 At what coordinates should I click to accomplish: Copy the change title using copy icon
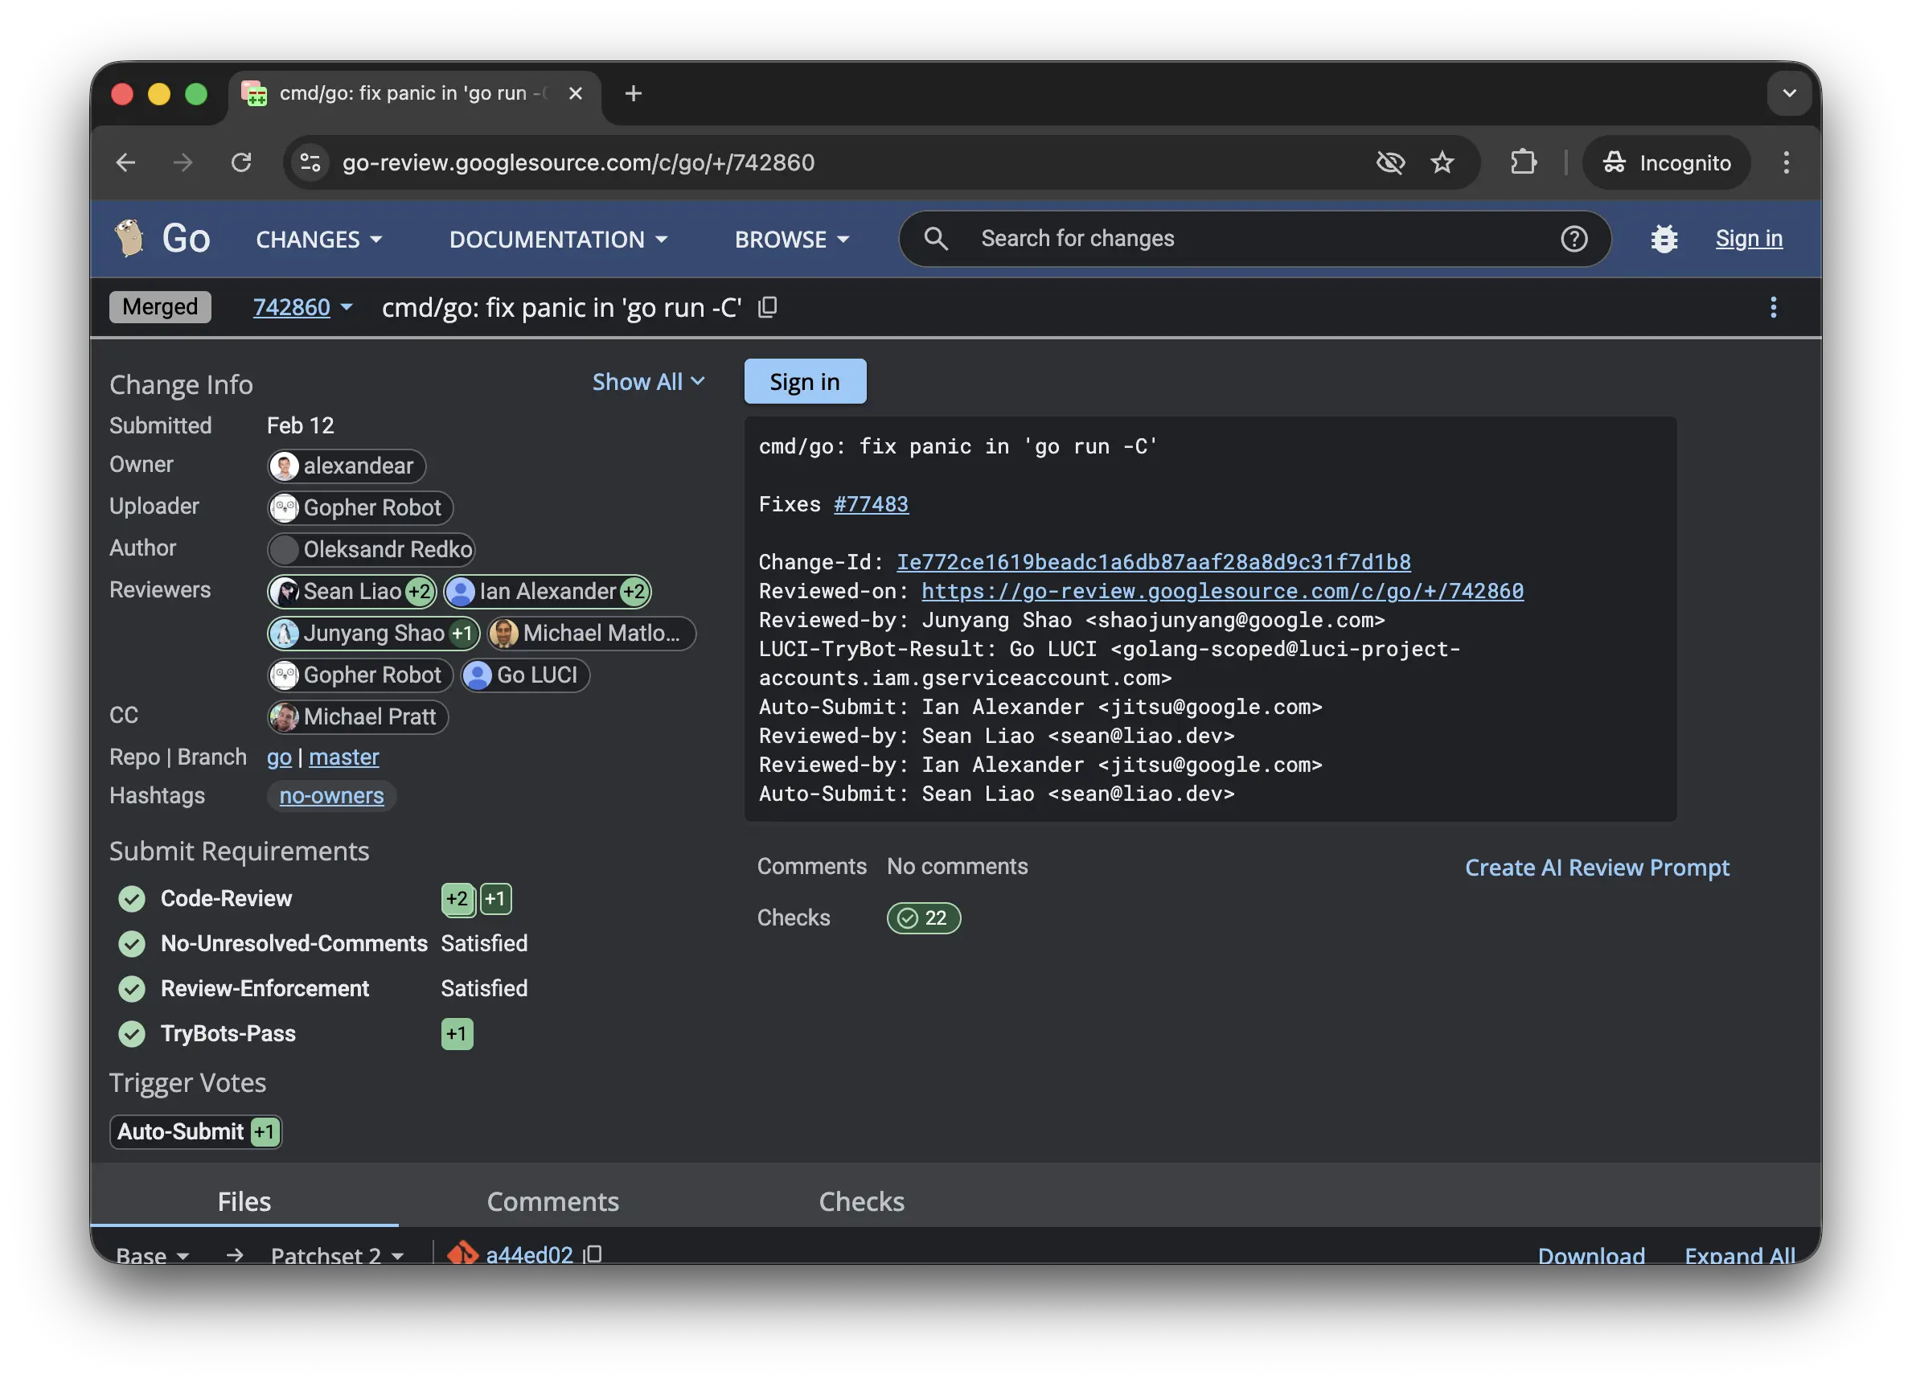click(768, 307)
